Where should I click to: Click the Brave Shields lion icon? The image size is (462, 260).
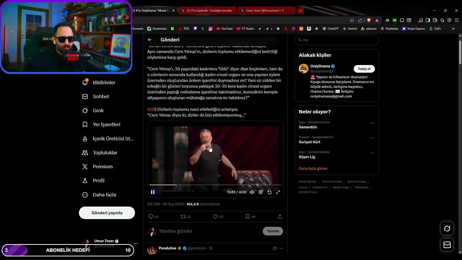pyautogui.click(x=369, y=20)
